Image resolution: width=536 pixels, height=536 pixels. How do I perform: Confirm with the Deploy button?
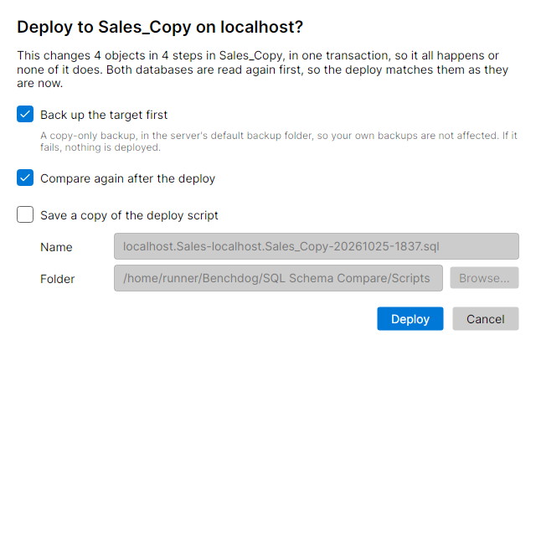410,319
